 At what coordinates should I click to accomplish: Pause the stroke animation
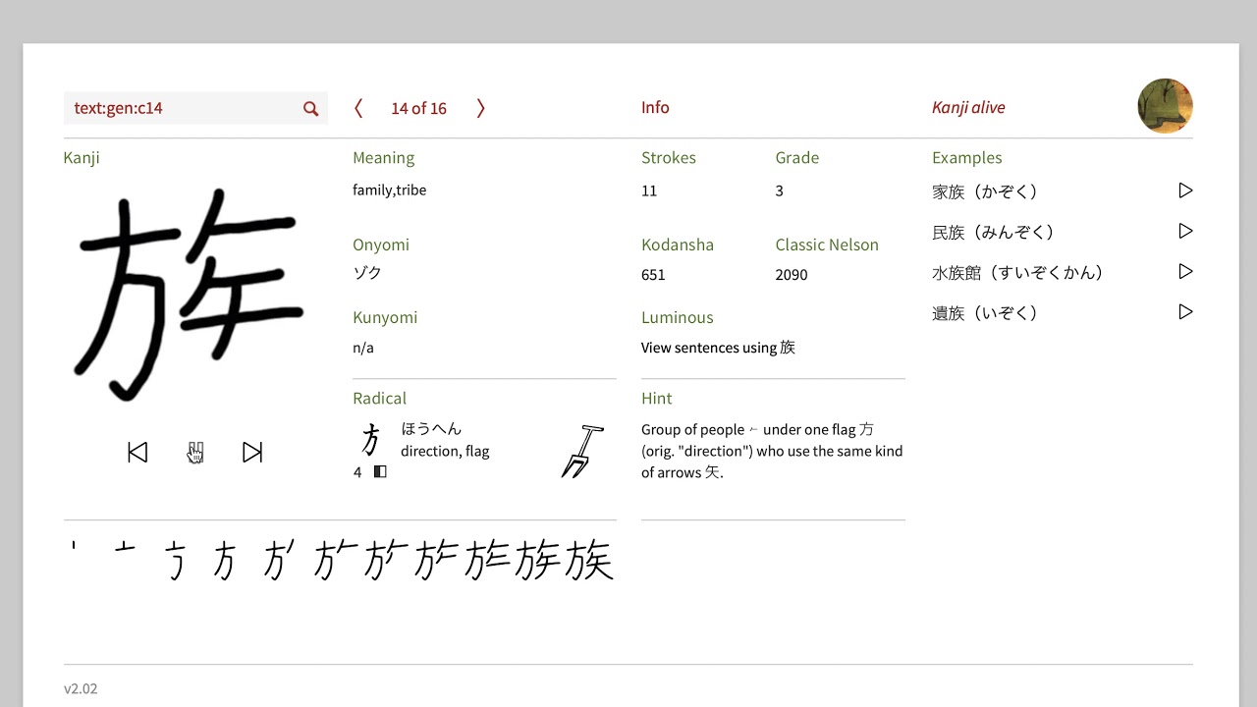tap(195, 452)
